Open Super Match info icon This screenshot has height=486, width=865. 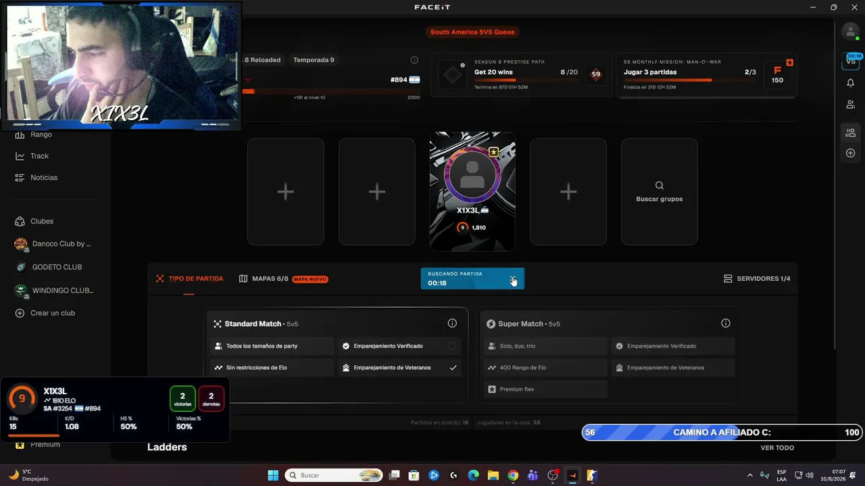(x=726, y=323)
